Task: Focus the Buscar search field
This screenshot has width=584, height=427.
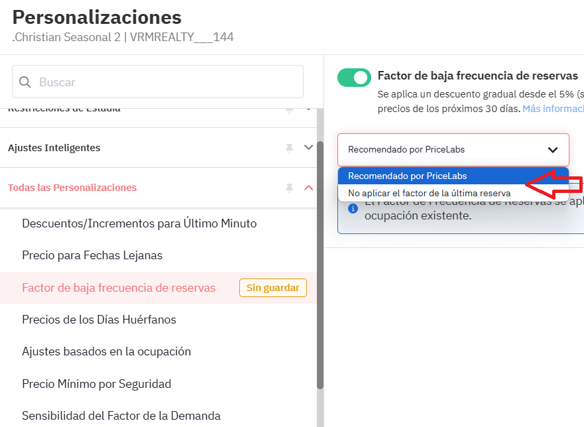Action: click(x=158, y=82)
